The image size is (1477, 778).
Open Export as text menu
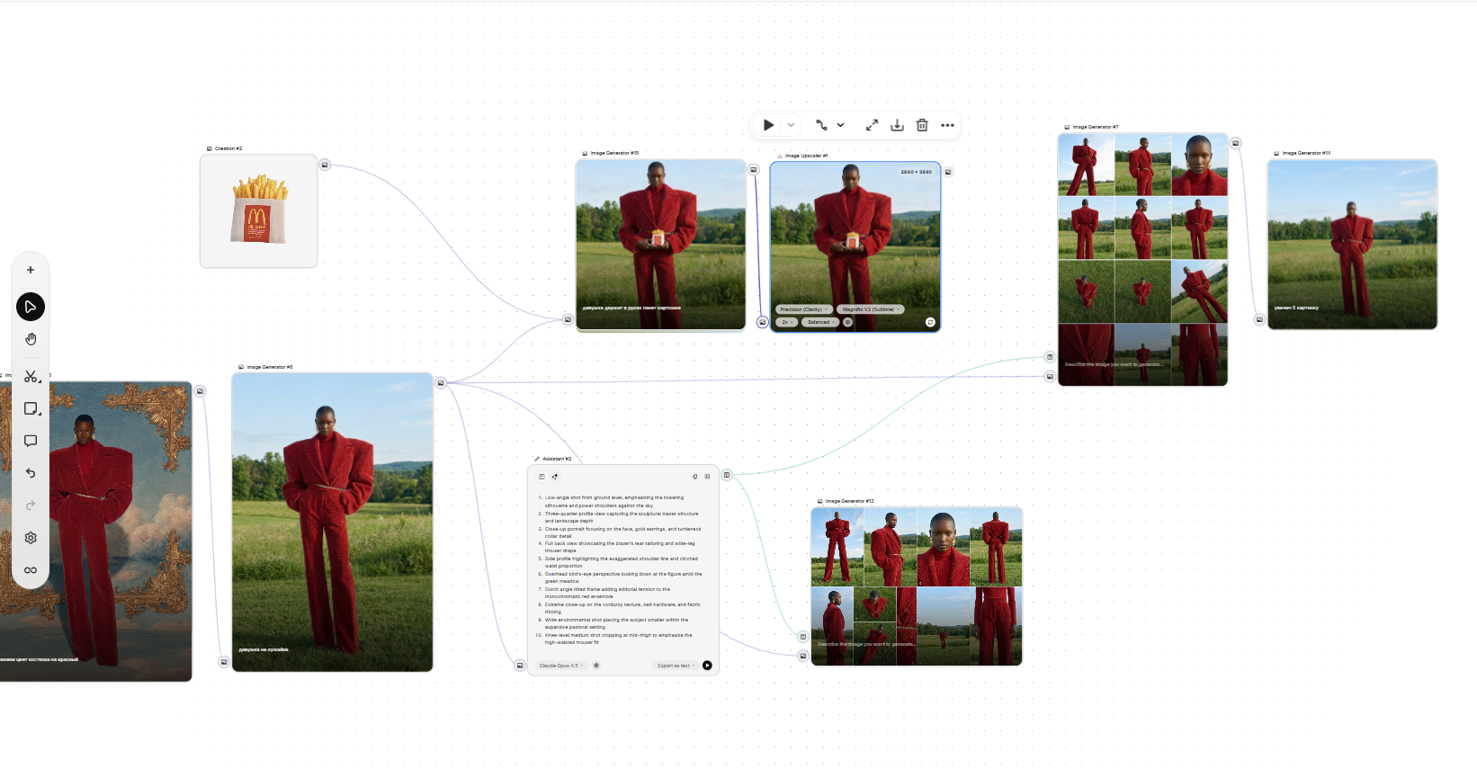coord(676,666)
